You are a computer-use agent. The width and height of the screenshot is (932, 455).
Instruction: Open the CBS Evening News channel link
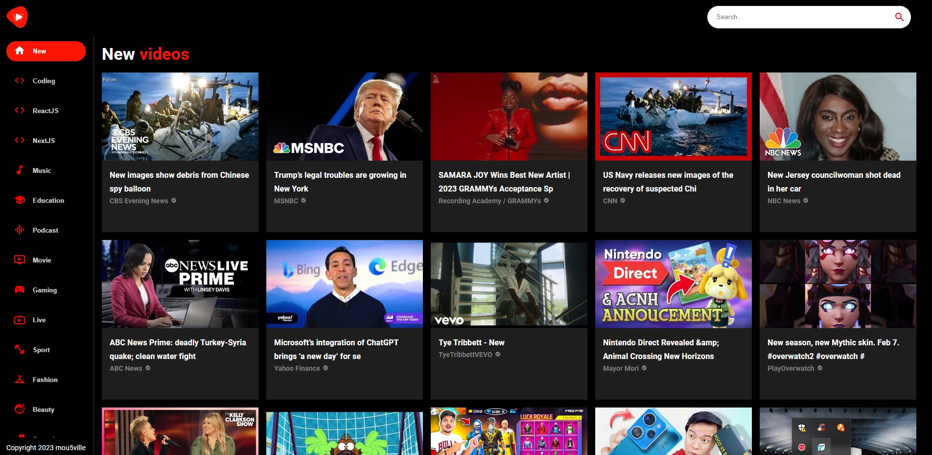click(139, 201)
